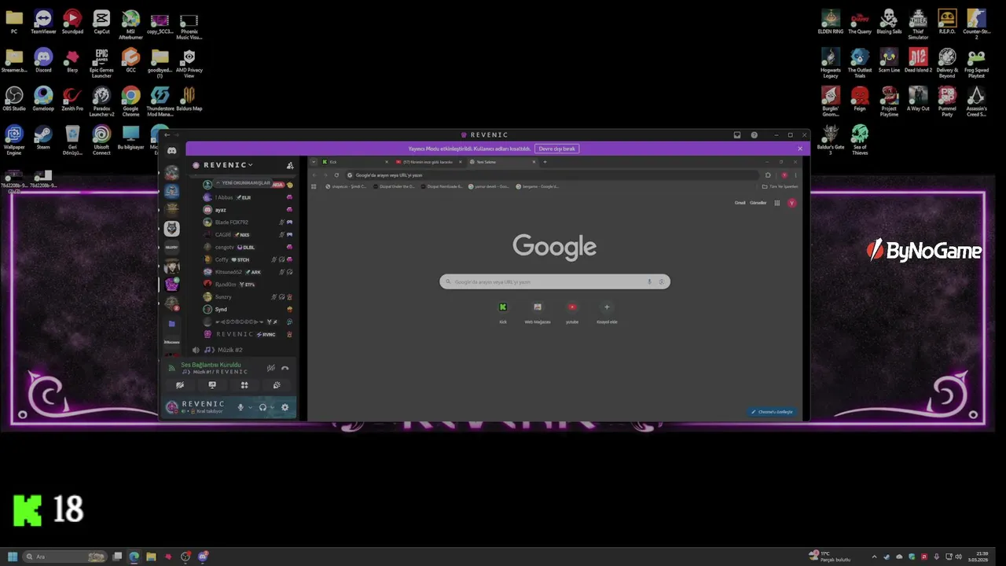Open Tüm Yer İşaretleri bookmarks folder
The height and width of the screenshot is (566, 1006).
[x=780, y=186]
